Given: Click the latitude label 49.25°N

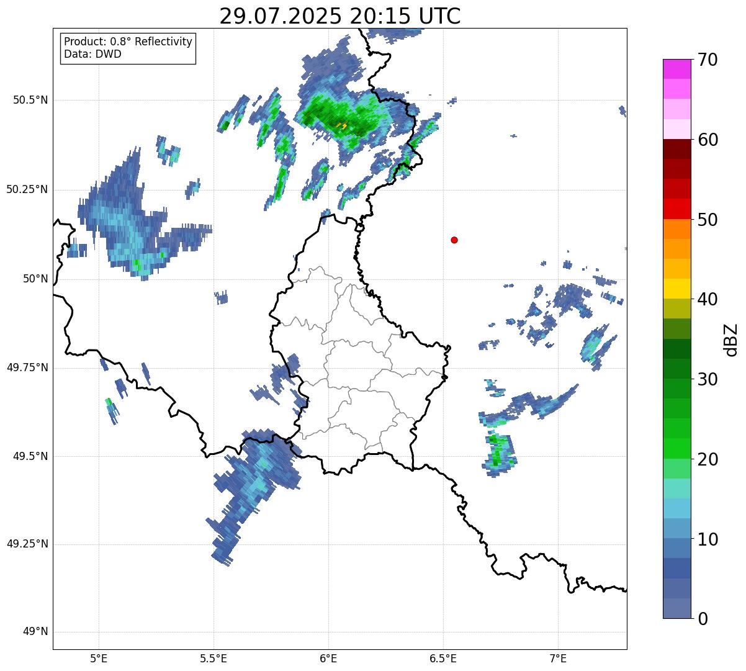Looking at the screenshot, I should [27, 544].
